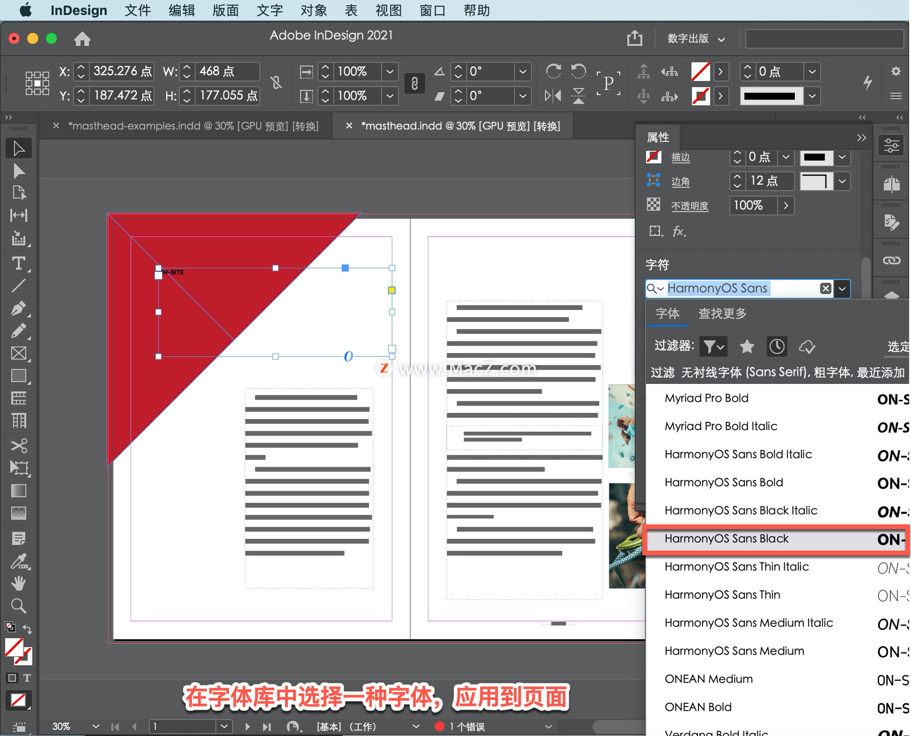Click the 描边 stroke link
Image resolution: width=911 pixels, height=736 pixels.
coord(680,157)
